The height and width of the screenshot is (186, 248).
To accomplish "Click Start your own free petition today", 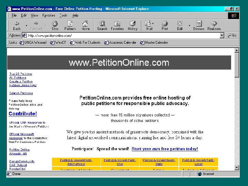I will 165,149.
